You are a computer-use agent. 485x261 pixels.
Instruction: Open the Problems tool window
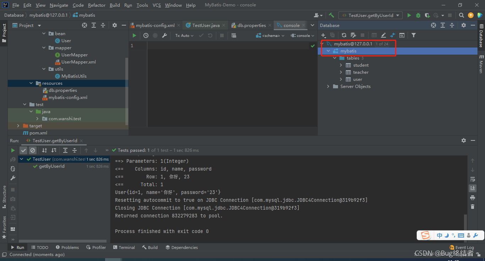point(67,248)
